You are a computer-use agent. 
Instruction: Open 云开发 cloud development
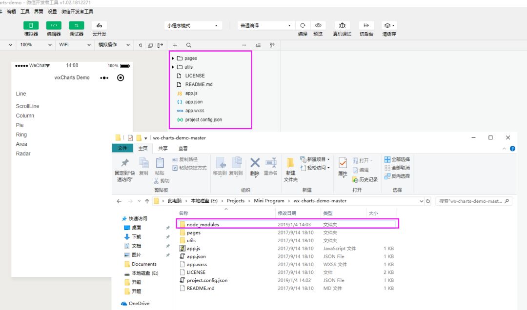click(99, 25)
